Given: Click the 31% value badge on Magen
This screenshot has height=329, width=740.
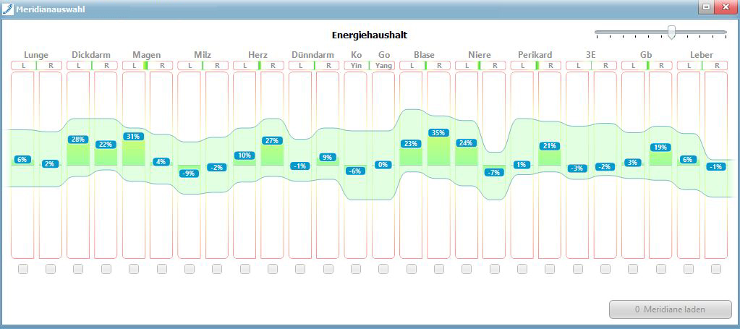Looking at the screenshot, I should pos(134,136).
